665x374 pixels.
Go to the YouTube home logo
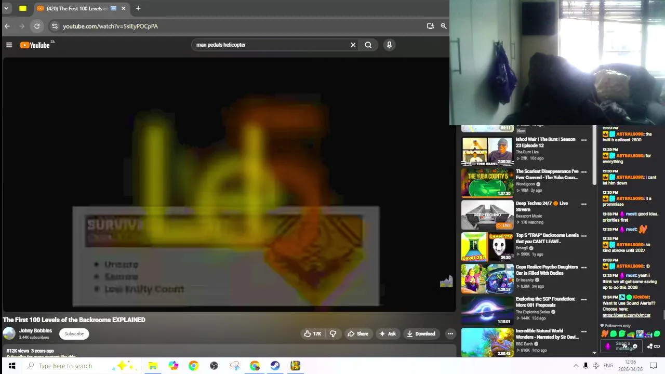click(35, 45)
